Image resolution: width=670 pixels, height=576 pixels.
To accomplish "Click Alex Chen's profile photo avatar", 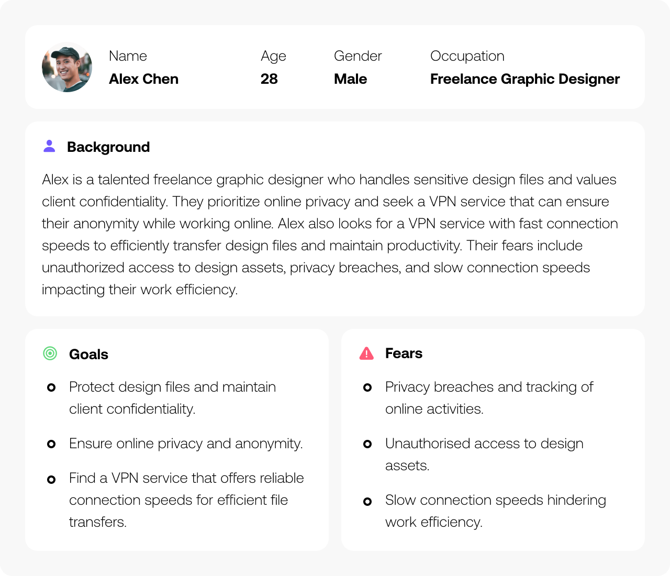I will [x=67, y=67].
